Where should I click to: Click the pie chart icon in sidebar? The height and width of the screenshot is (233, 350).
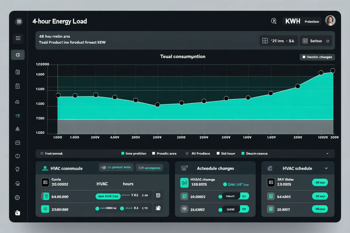(x=17, y=197)
